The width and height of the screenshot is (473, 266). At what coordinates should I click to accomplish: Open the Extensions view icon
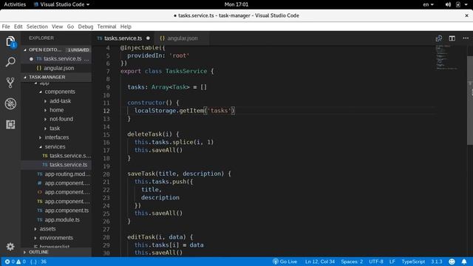[x=10, y=124]
